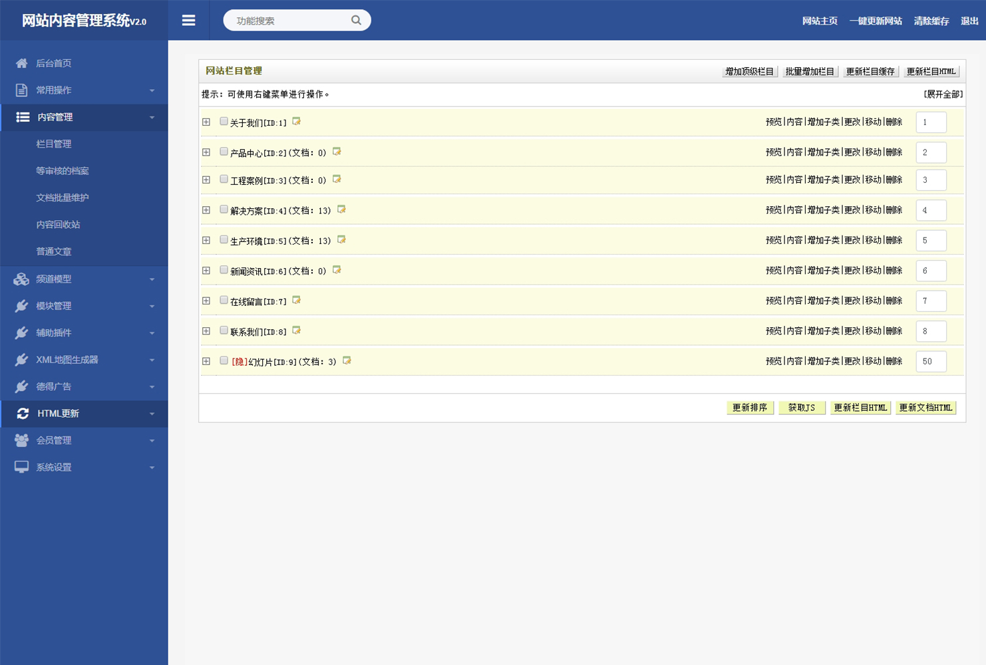Viewport: 986px width, 665px height.
Task: Open 栏目管理 in the sidebar submenu
Action: [x=53, y=144]
